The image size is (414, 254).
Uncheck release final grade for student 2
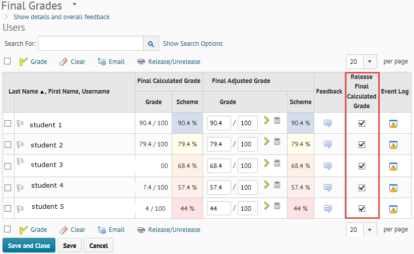(x=362, y=145)
